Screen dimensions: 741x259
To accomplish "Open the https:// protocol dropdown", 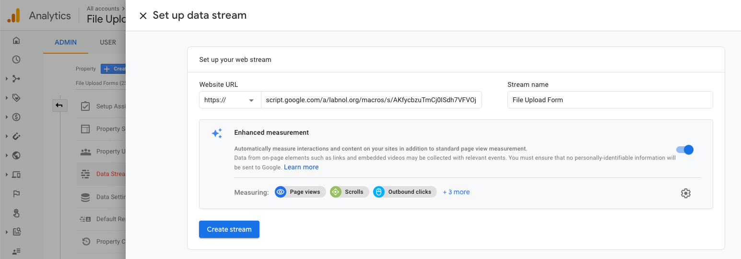I will [230, 100].
